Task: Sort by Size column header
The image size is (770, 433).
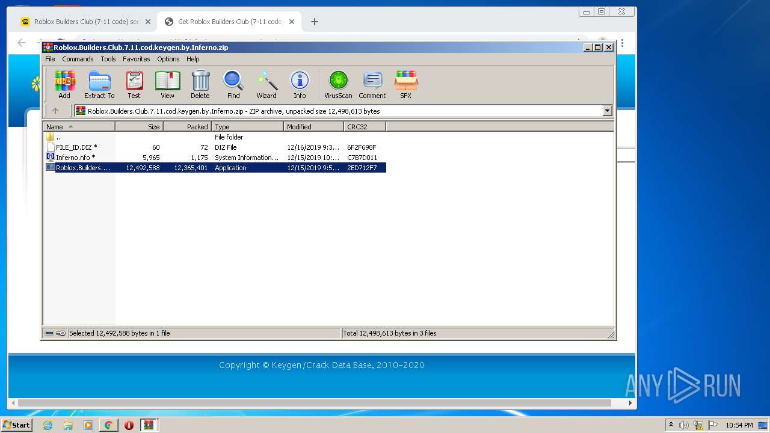Action: coord(139,126)
